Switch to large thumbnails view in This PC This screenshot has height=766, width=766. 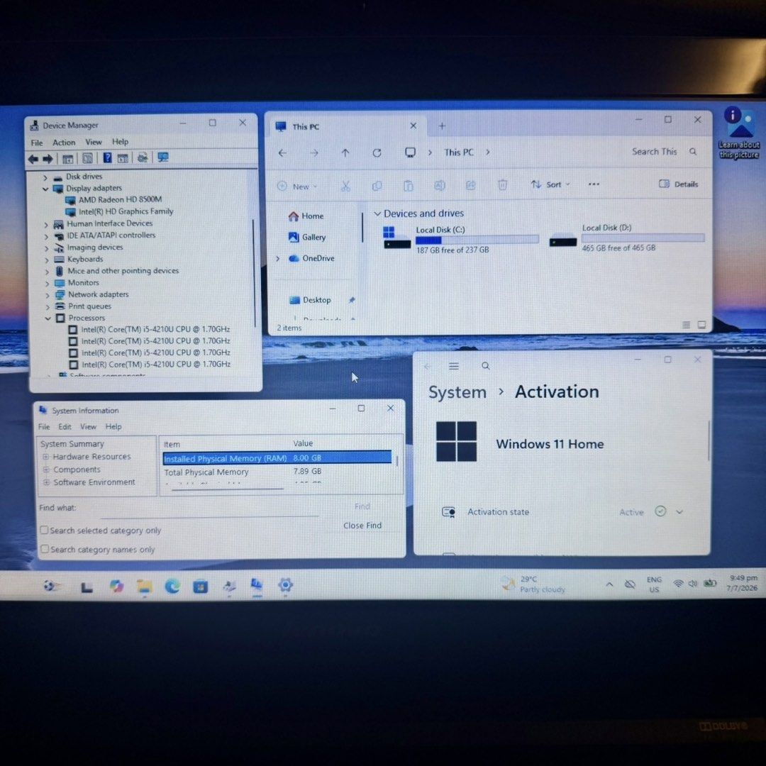pyautogui.click(x=701, y=324)
